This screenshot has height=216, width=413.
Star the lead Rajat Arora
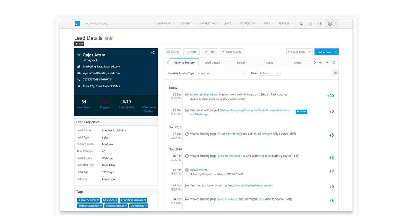pyautogui.click(x=79, y=55)
